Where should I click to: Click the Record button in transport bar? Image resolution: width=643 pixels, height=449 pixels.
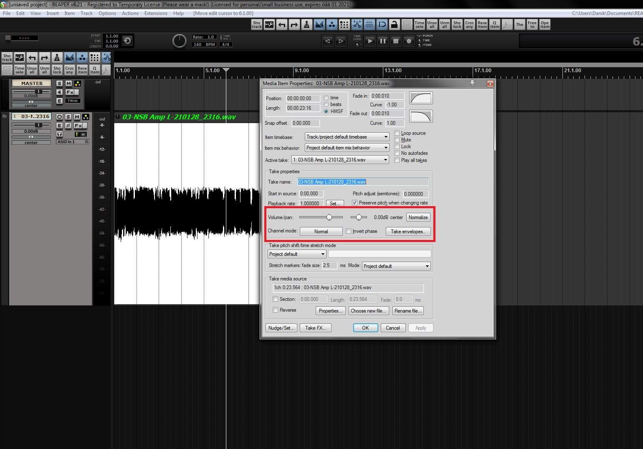[x=409, y=41]
